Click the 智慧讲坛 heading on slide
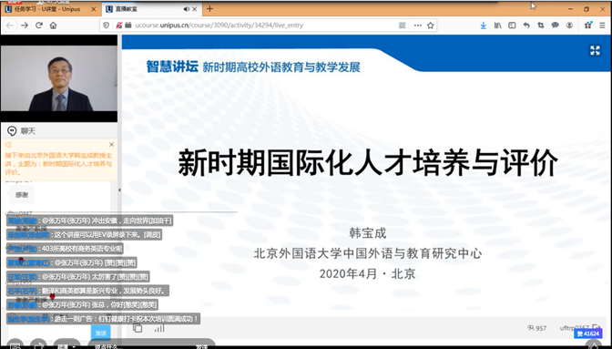 [172, 67]
